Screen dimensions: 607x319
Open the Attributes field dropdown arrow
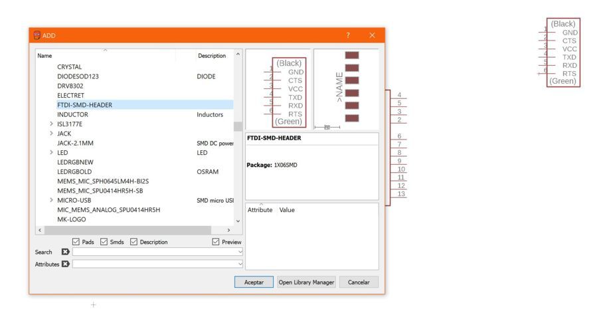pyautogui.click(x=240, y=264)
